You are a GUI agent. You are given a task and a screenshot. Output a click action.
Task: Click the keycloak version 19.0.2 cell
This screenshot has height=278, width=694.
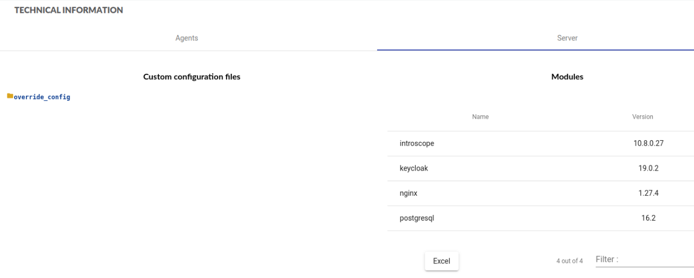pyautogui.click(x=648, y=168)
